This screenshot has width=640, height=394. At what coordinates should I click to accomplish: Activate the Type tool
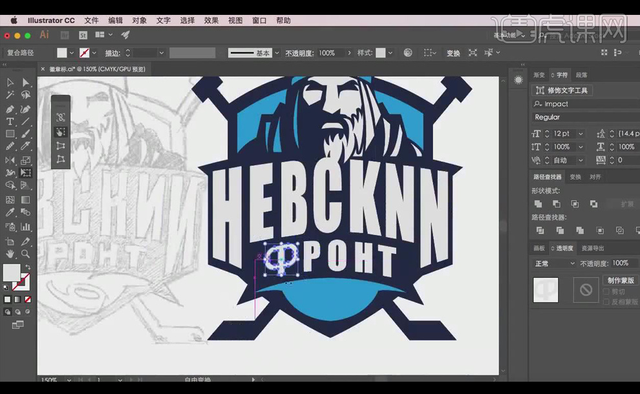click(10, 121)
